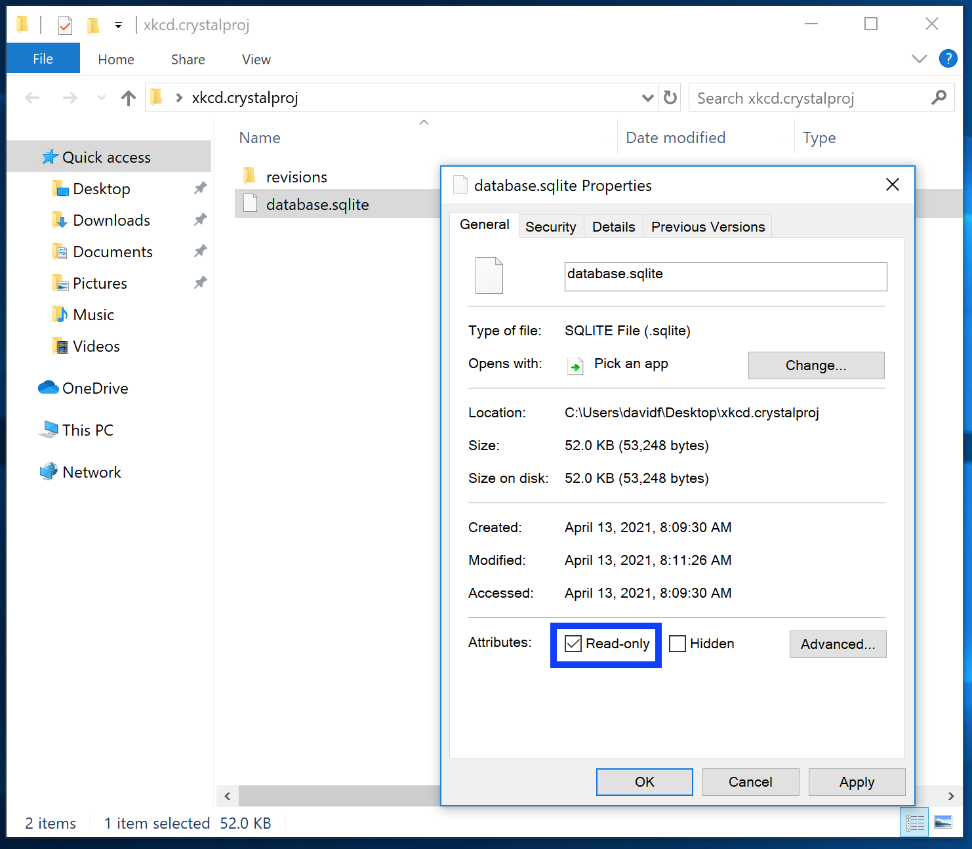
Task: Check the Hidden attribute checkbox
Action: point(678,644)
